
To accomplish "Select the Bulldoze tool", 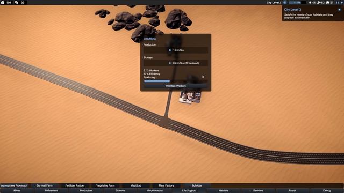I will pyautogui.click(x=197, y=185).
